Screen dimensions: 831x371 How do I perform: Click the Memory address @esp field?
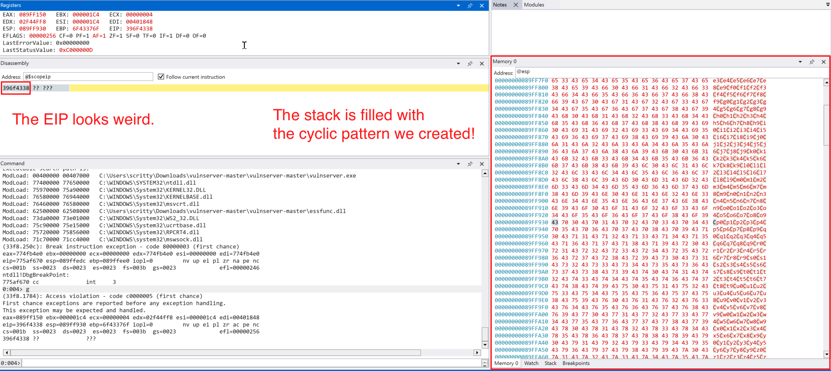point(667,72)
